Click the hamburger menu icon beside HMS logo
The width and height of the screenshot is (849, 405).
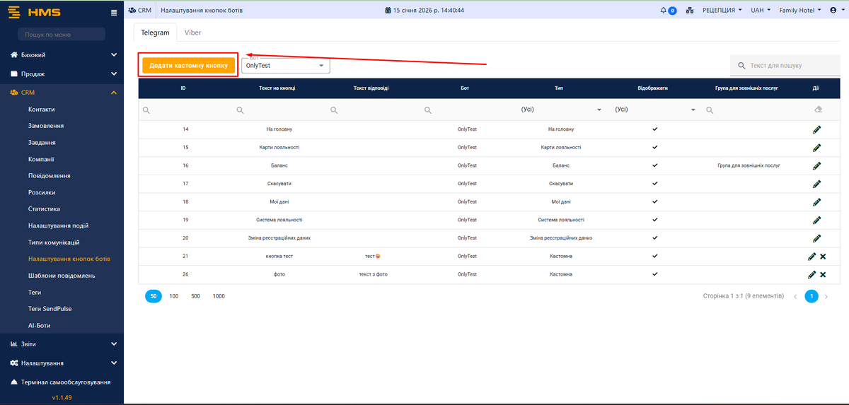coord(115,13)
